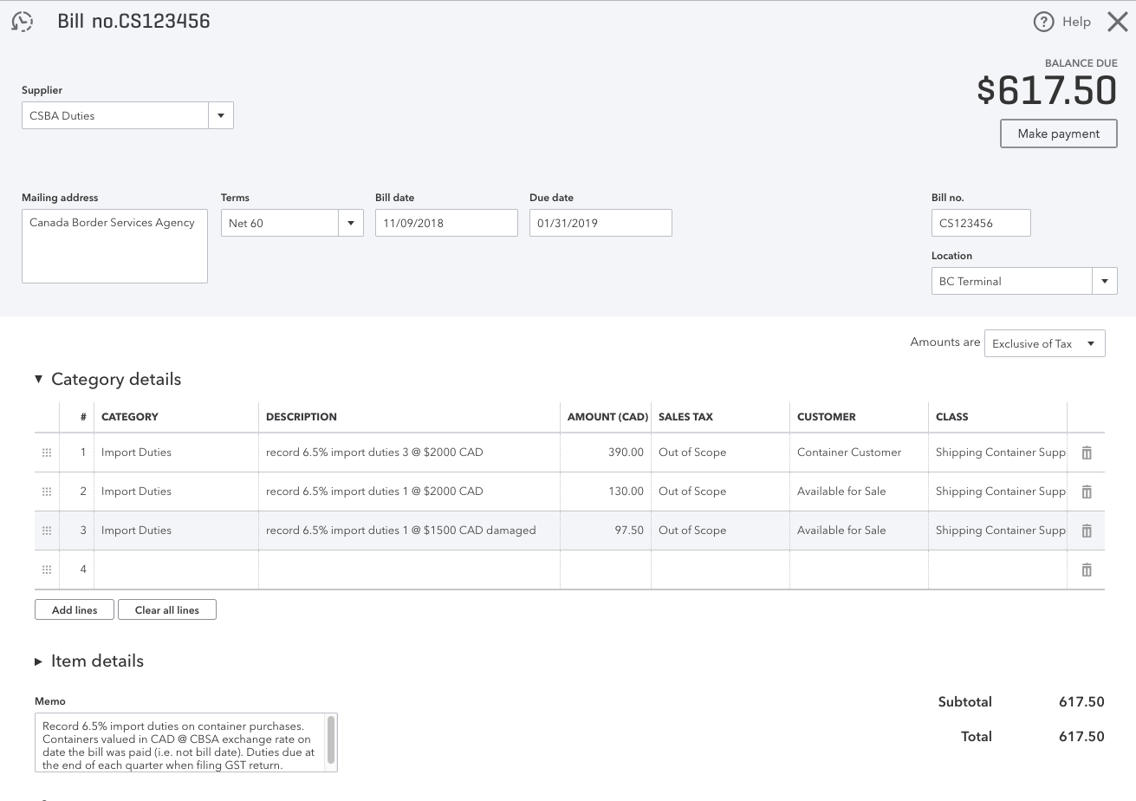Click the trash icon on empty line 4
Image resolution: width=1136 pixels, height=801 pixels.
[1086, 570]
